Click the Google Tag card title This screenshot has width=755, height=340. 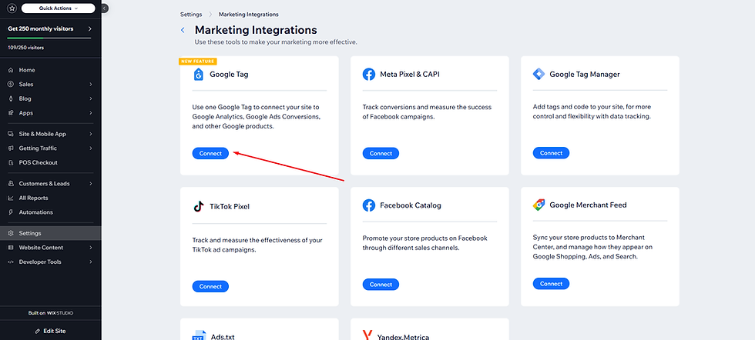point(230,75)
